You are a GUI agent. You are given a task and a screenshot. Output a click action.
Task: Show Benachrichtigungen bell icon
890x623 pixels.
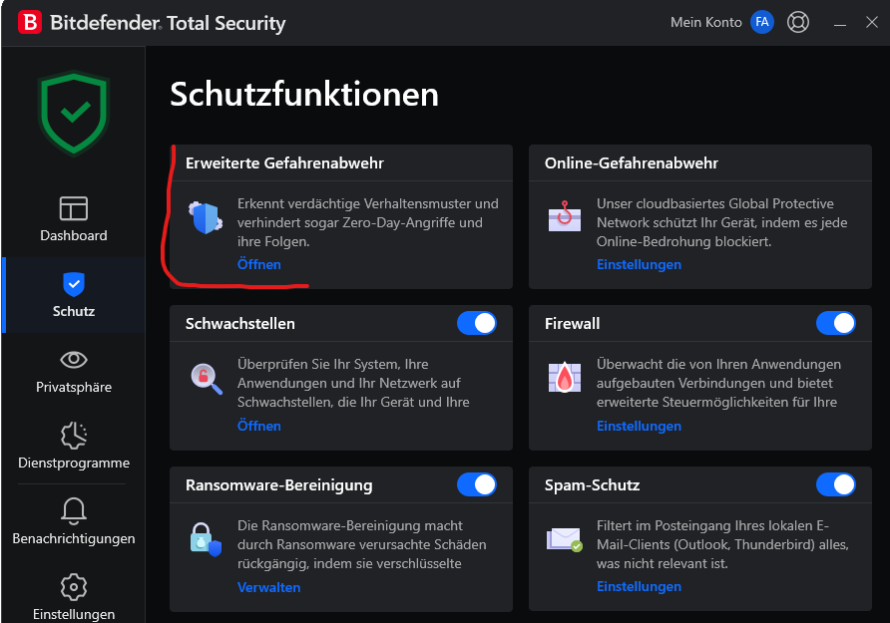(73, 510)
